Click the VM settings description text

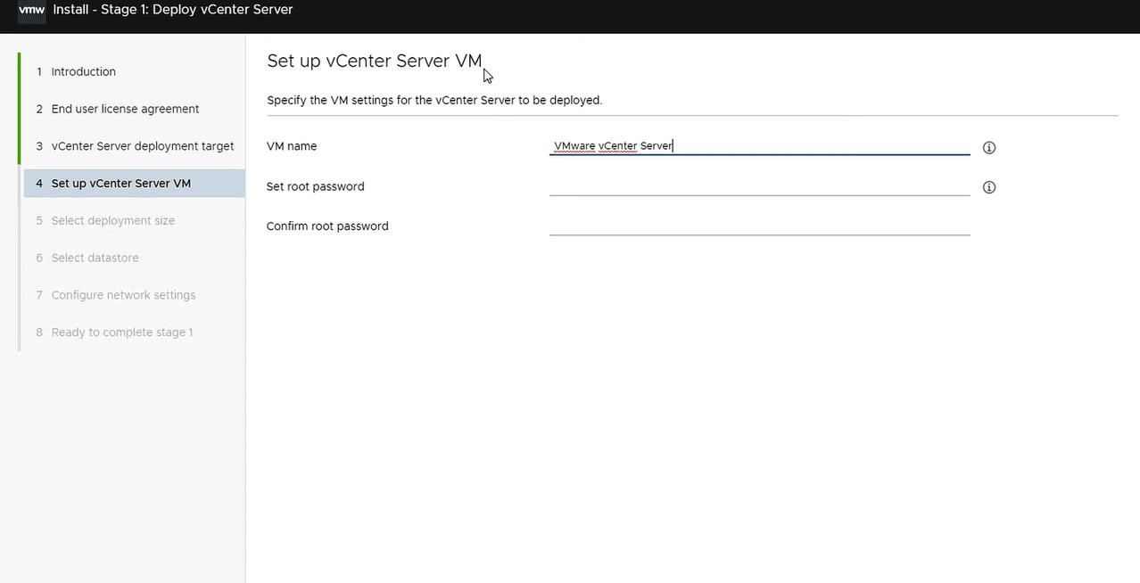tap(434, 100)
